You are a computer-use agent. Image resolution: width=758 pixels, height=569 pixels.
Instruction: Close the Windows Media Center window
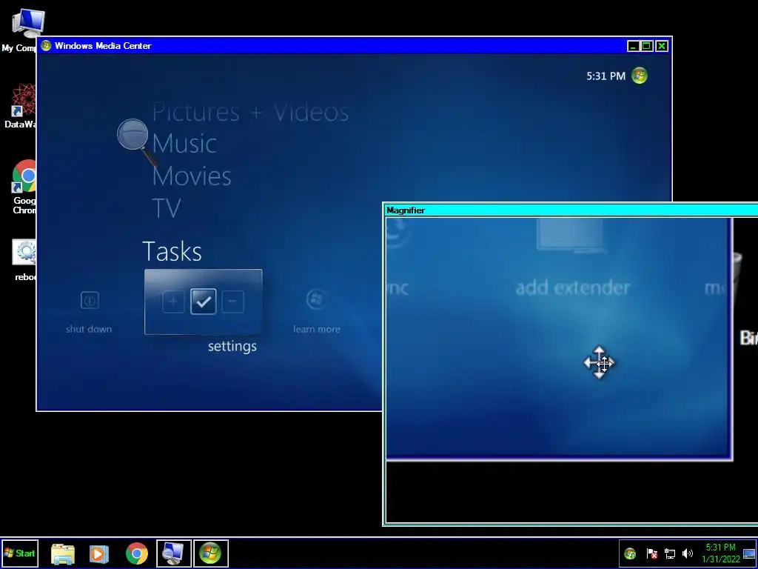(661, 46)
